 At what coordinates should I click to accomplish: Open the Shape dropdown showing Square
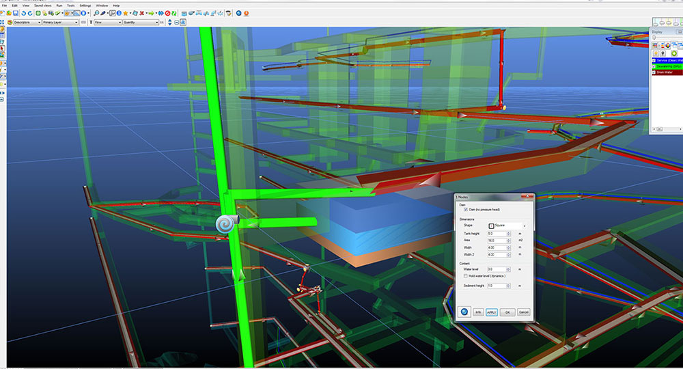(x=507, y=225)
